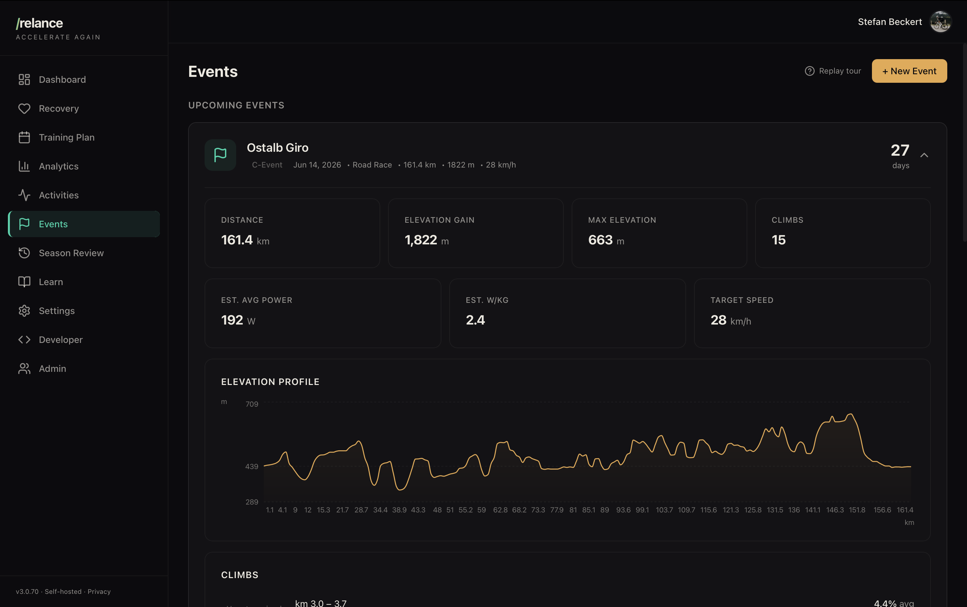Click the Events flag icon in sidebar

(x=24, y=224)
